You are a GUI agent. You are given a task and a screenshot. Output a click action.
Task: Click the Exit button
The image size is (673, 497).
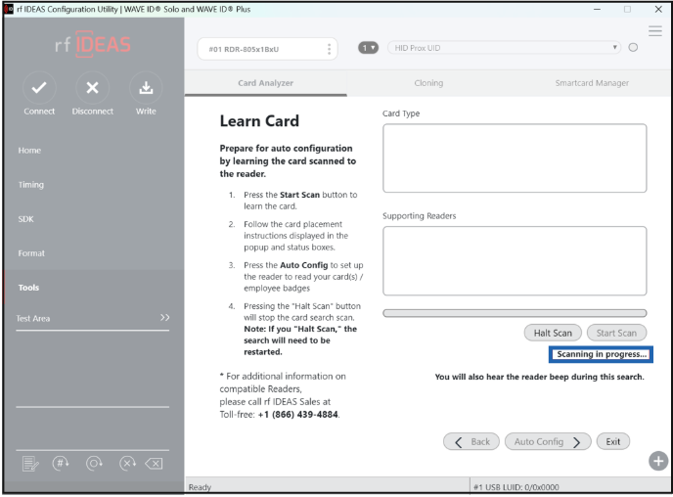tap(613, 441)
